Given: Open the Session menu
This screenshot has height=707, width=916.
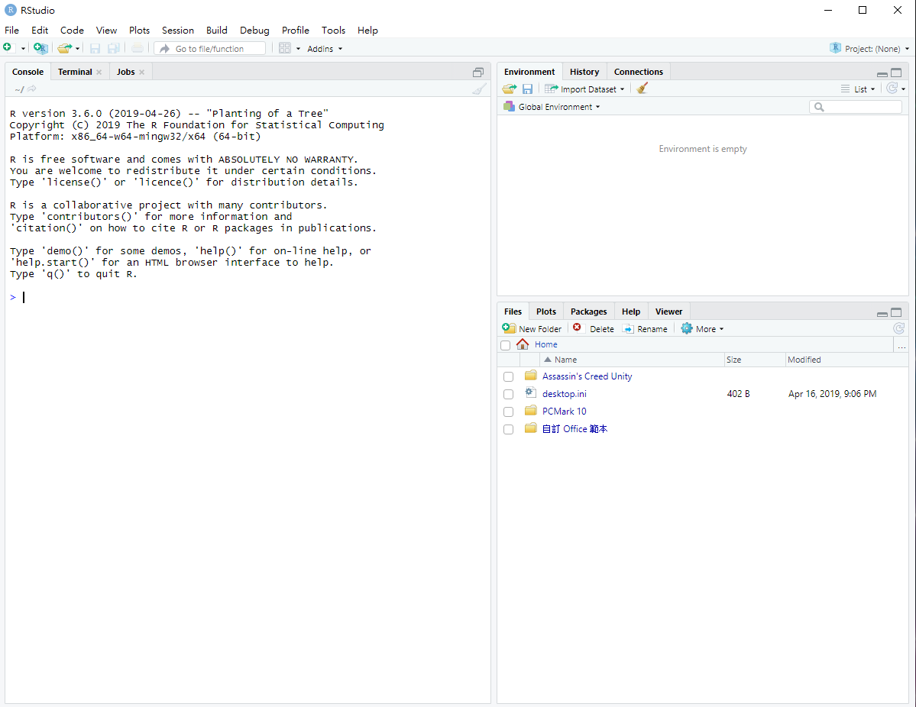Looking at the screenshot, I should [177, 31].
